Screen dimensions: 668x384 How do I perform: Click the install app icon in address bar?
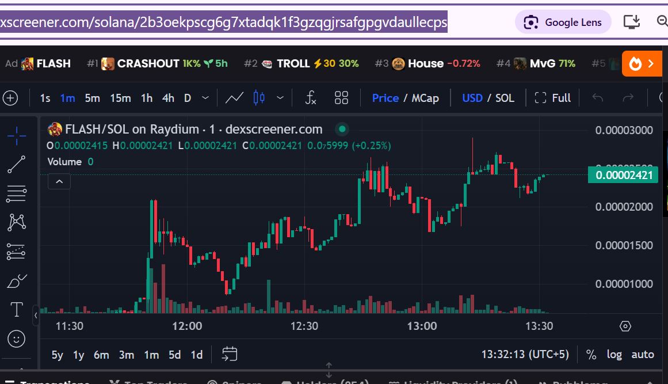coord(632,22)
